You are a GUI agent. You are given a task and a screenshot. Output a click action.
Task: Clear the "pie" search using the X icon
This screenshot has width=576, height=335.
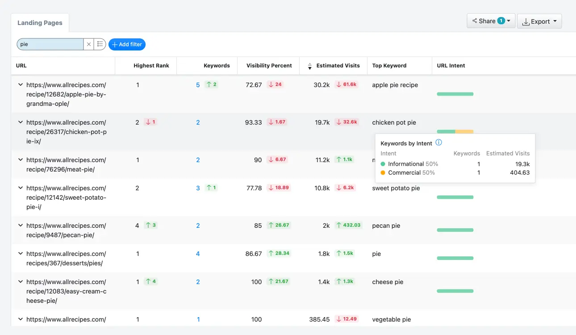(x=88, y=44)
